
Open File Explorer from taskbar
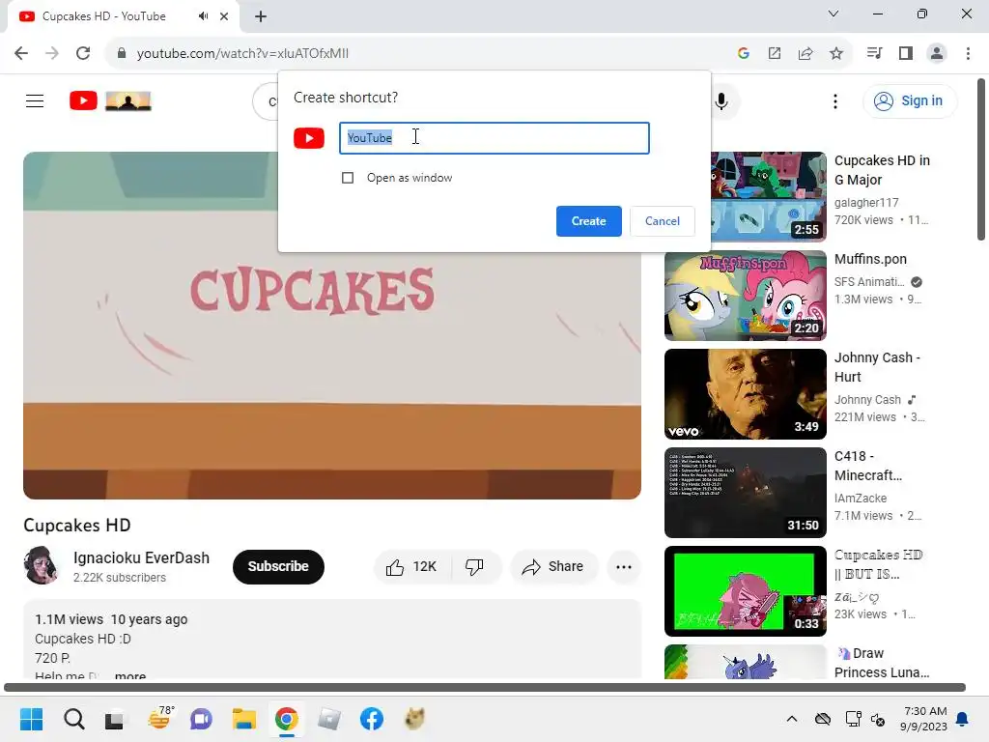(244, 719)
